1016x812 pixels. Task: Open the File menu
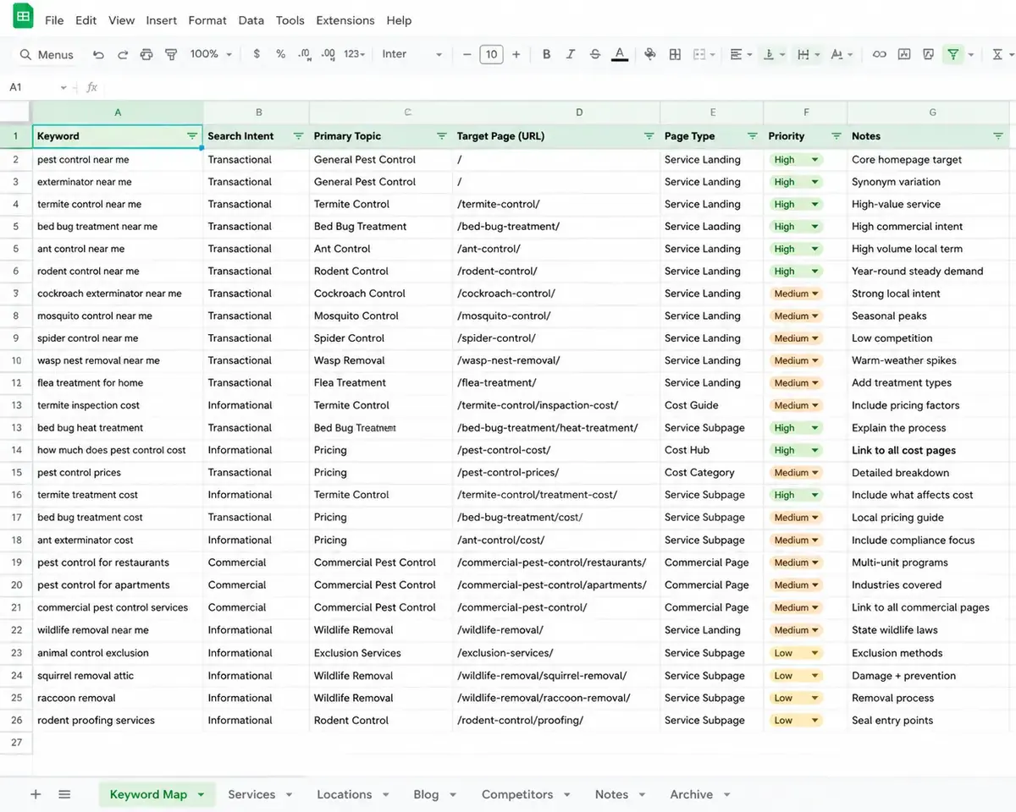coord(54,20)
